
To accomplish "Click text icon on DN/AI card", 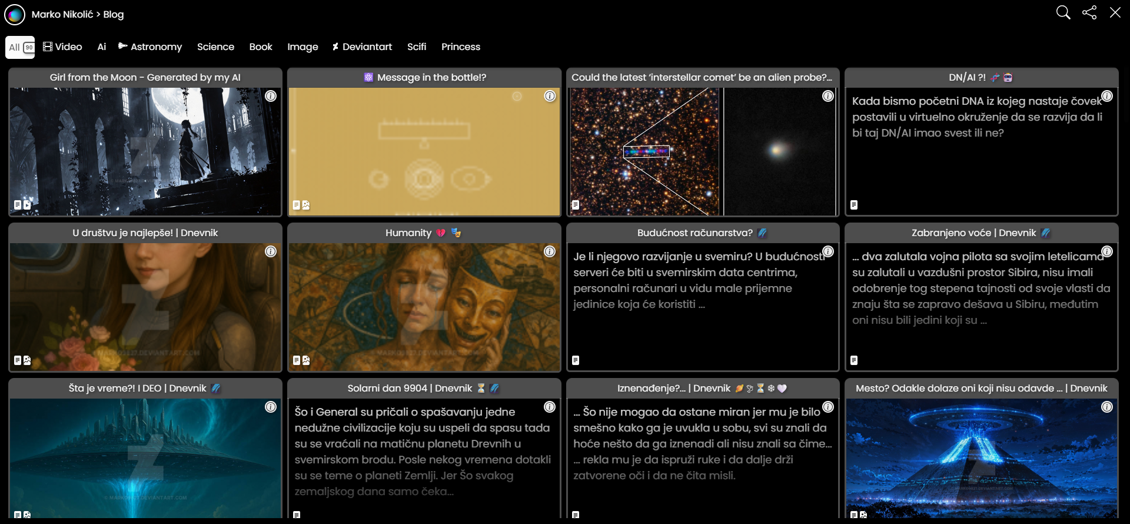I will point(854,205).
